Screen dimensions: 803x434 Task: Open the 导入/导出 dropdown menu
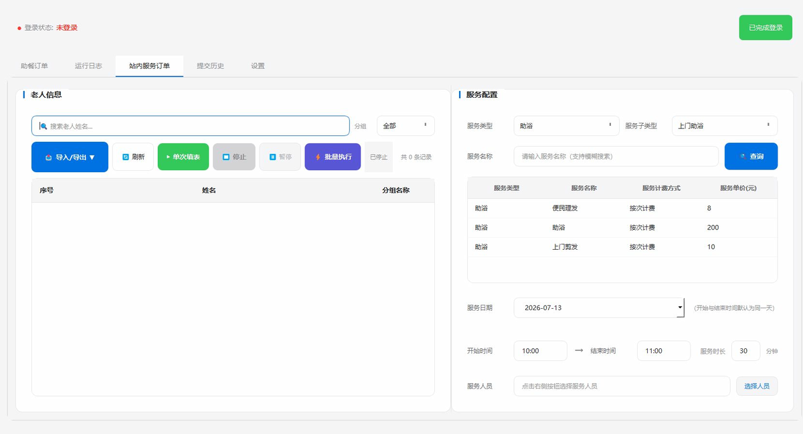click(70, 157)
